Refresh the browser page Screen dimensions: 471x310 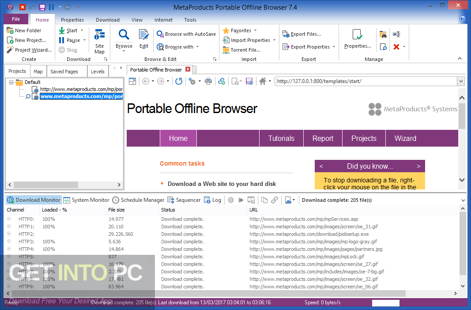tap(179, 81)
